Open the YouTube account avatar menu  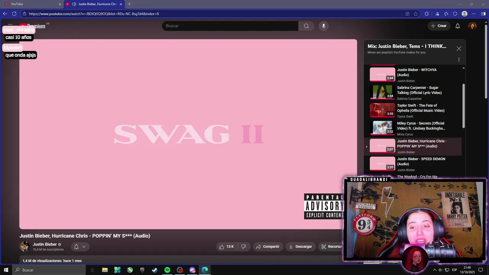coord(473,26)
